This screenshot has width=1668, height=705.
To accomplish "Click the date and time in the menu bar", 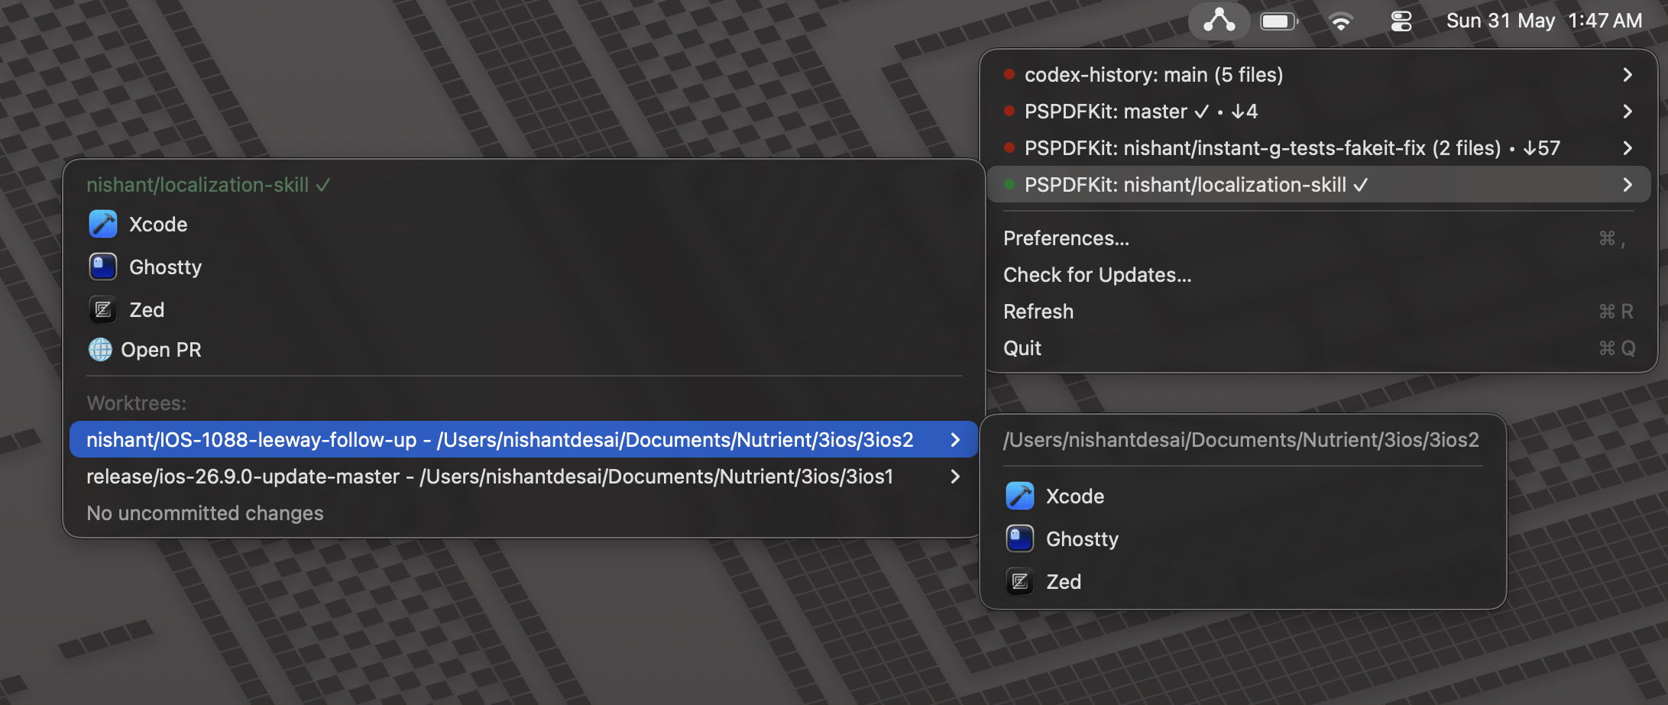I will pyautogui.click(x=1543, y=21).
